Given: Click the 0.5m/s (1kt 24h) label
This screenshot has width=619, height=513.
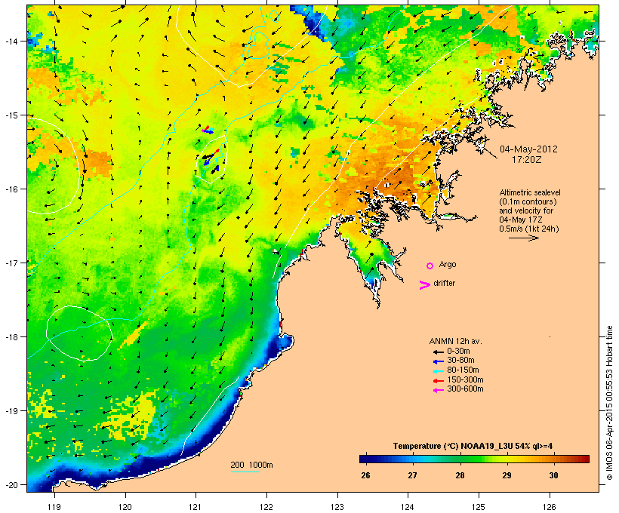Looking at the screenshot, I should [x=529, y=229].
